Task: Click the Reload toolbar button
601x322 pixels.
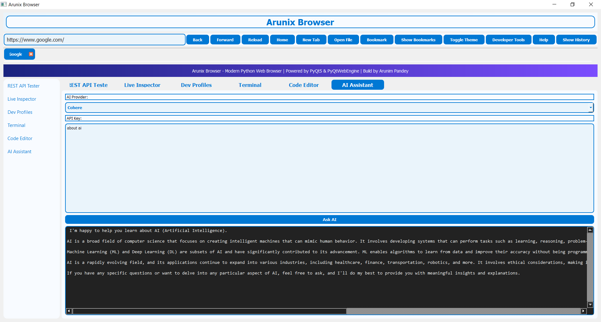Action: pos(255,40)
